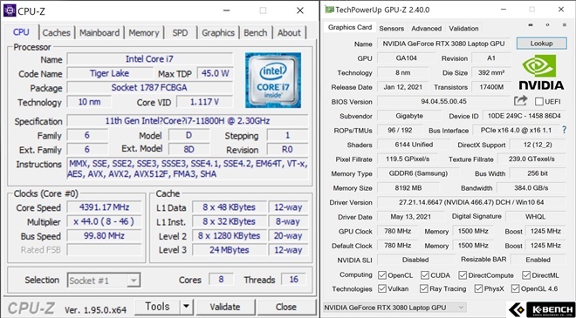Click the Driver Version field in GPU-Z
Image resolution: width=576 pixels, height=318 pixels.
471,202
